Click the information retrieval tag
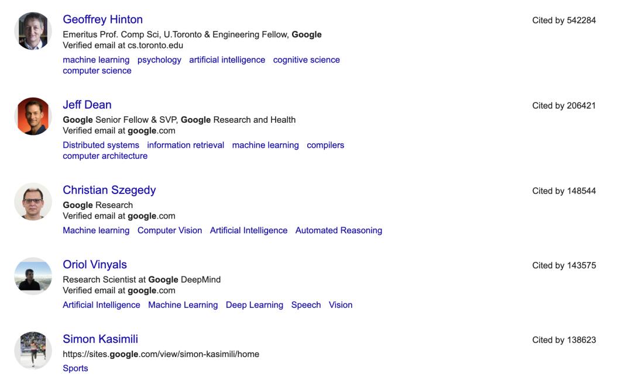This screenshot has height=381, width=632. 186,145
